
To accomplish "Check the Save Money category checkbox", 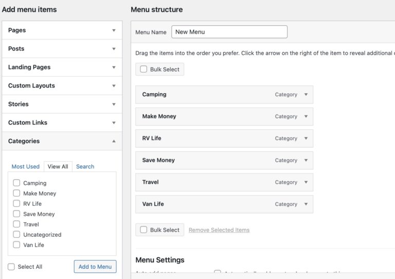I will 16,214.
